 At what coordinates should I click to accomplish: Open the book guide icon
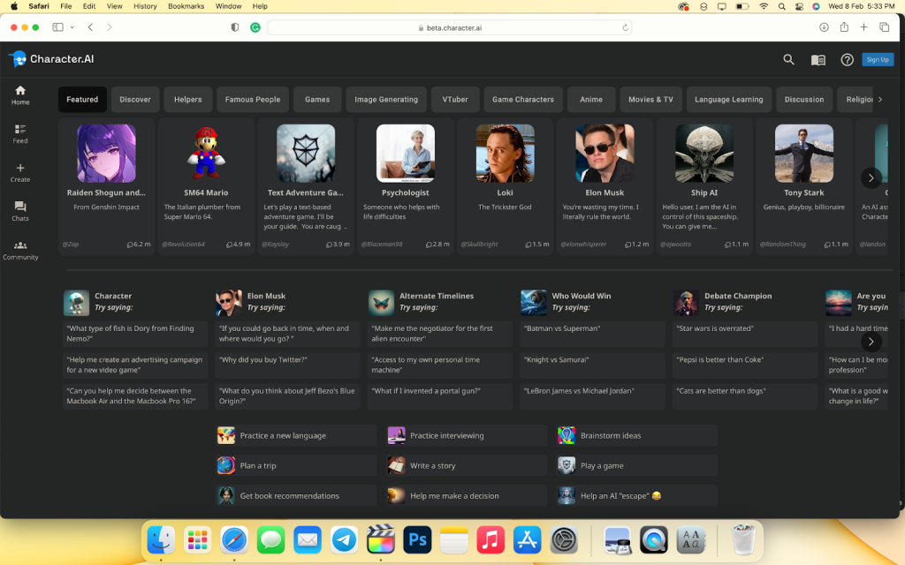click(x=818, y=60)
